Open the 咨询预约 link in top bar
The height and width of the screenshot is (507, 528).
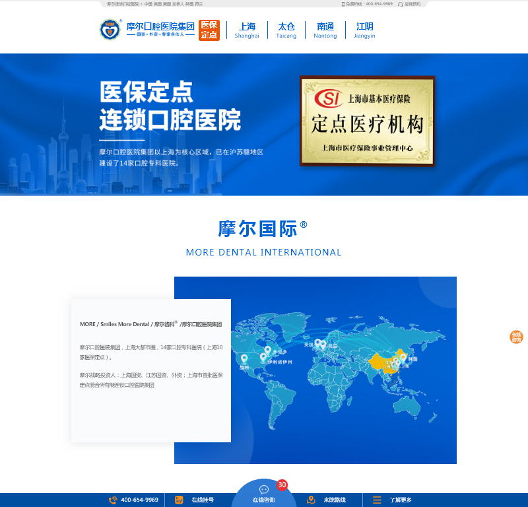412,4
